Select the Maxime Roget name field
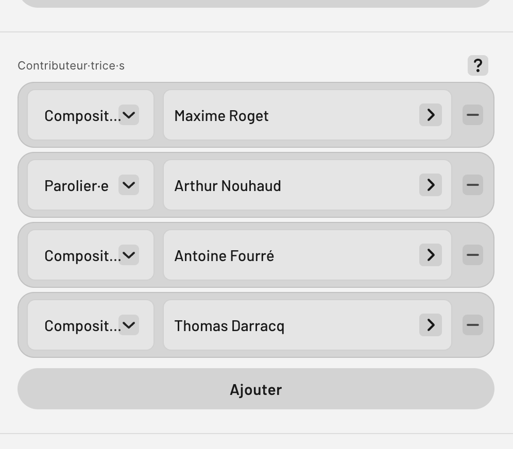Screen dimensions: 513x449 (307, 115)
